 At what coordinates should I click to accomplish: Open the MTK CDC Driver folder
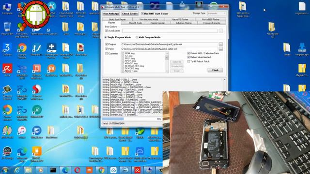tap(81, 9)
